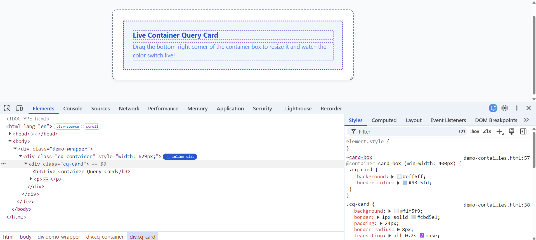Screen dimensions: 536x240
Task: Open the Application tab
Action: click(x=230, y=108)
